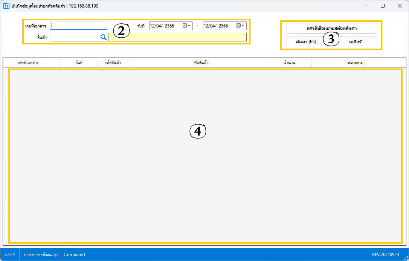Screen dimensions: 409x261
Task: Click the application icon in the title bar
Action: click(6, 6)
